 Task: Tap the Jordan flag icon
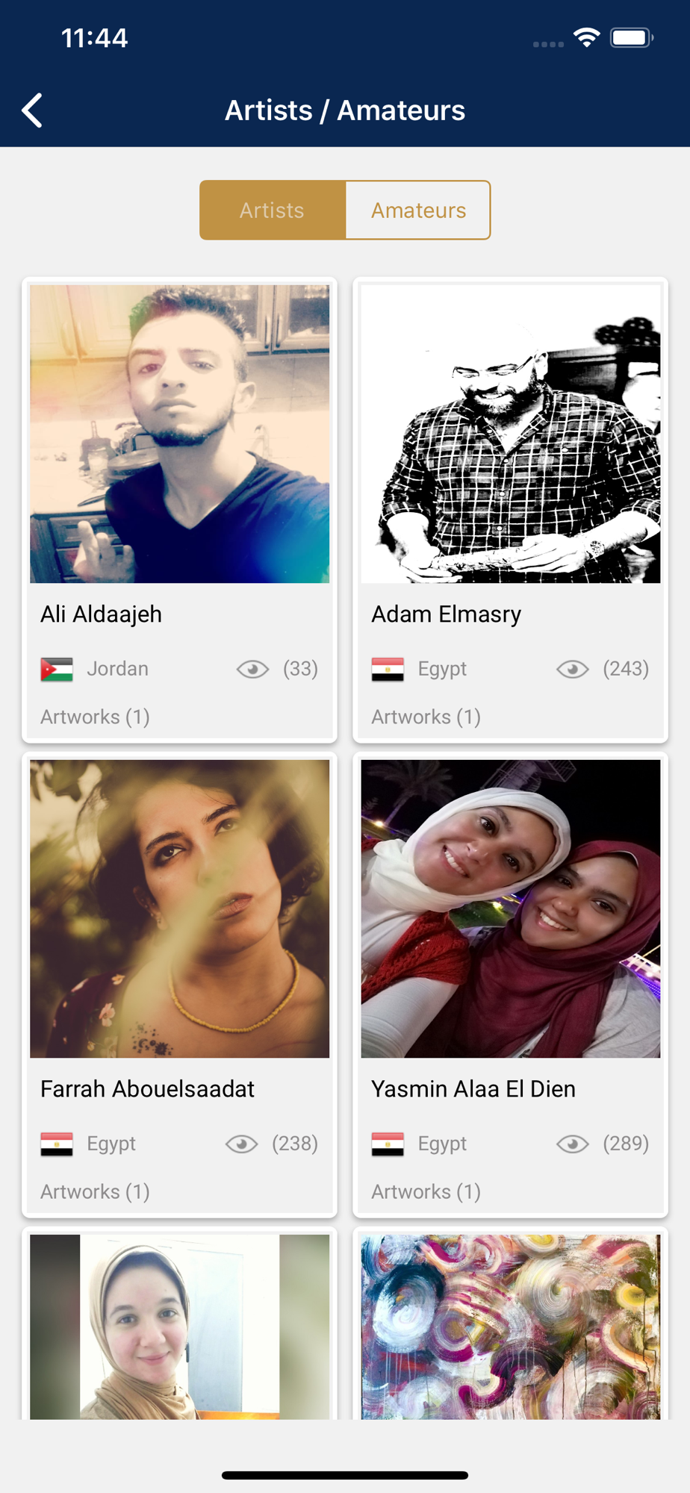(x=57, y=670)
